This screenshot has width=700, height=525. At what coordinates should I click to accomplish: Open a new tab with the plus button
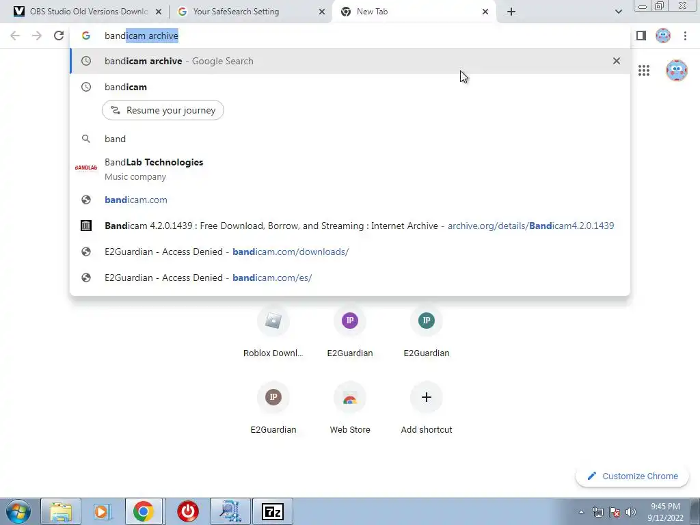tap(511, 12)
